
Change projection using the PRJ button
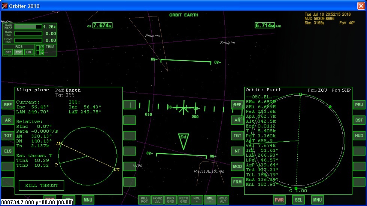tap(359, 105)
